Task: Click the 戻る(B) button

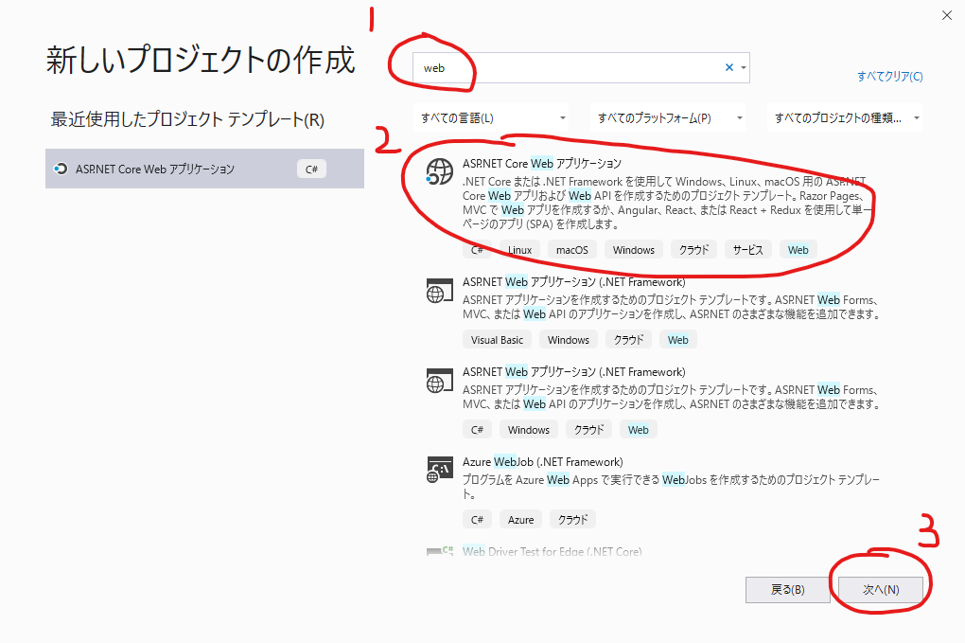Action: click(x=786, y=589)
